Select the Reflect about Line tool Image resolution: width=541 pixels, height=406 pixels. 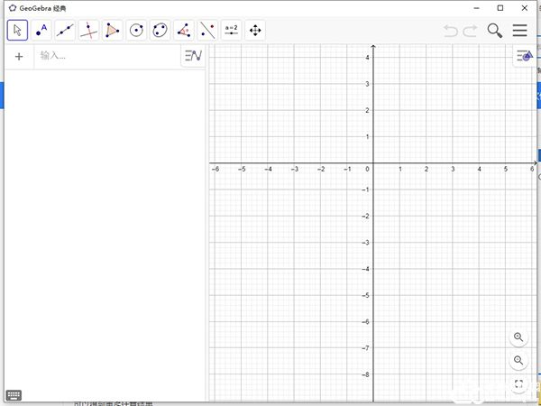click(x=207, y=31)
